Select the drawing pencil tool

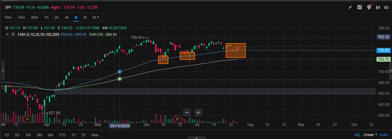[350, 7]
